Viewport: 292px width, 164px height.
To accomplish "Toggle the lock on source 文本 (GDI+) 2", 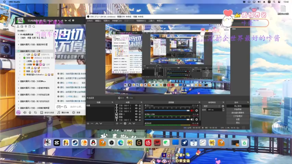I will 140,120.
